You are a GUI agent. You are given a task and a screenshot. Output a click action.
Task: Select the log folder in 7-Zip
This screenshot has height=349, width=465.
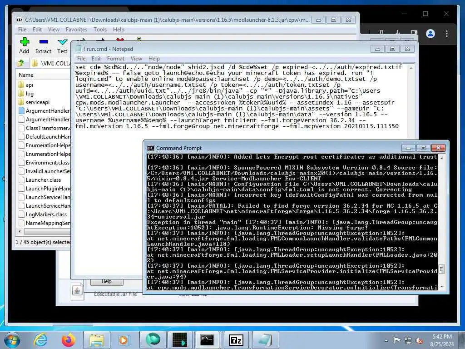tap(30, 94)
